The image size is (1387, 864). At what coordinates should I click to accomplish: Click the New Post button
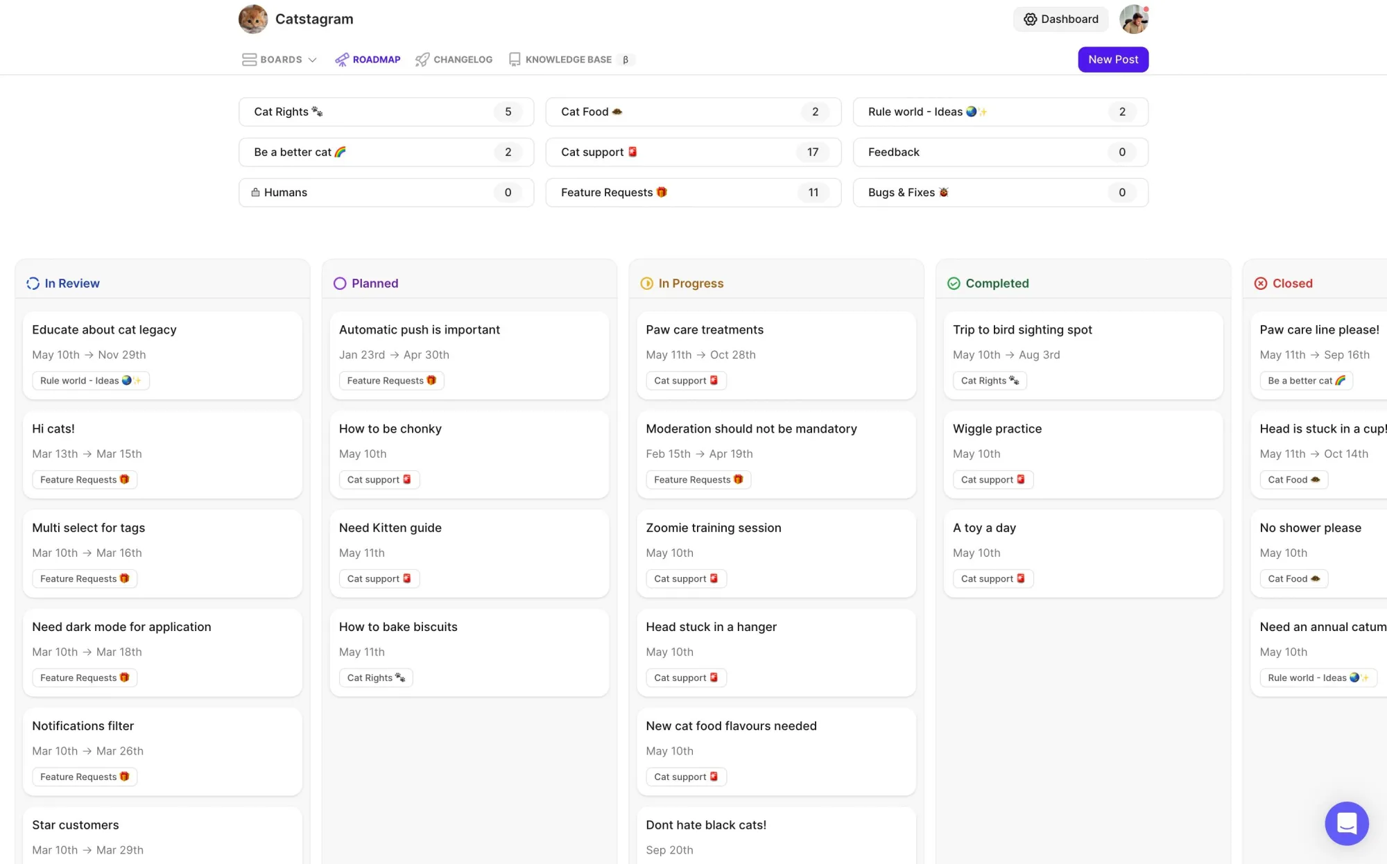pyautogui.click(x=1112, y=60)
